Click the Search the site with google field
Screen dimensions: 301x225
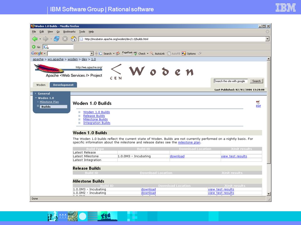pos(231,81)
